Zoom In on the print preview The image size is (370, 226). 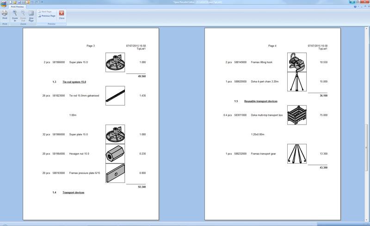(x=14, y=15)
